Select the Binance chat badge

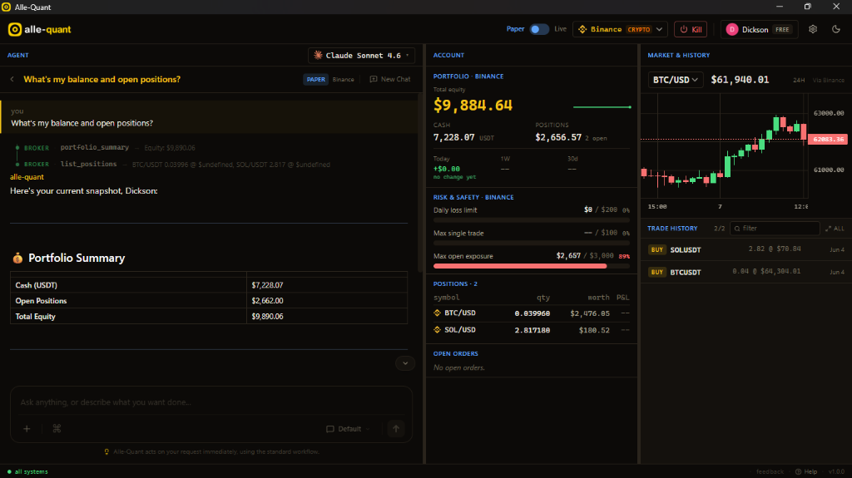344,79
